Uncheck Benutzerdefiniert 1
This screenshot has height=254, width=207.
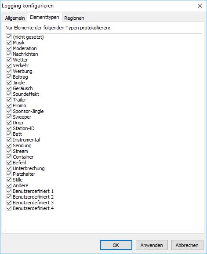pos(9,191)
